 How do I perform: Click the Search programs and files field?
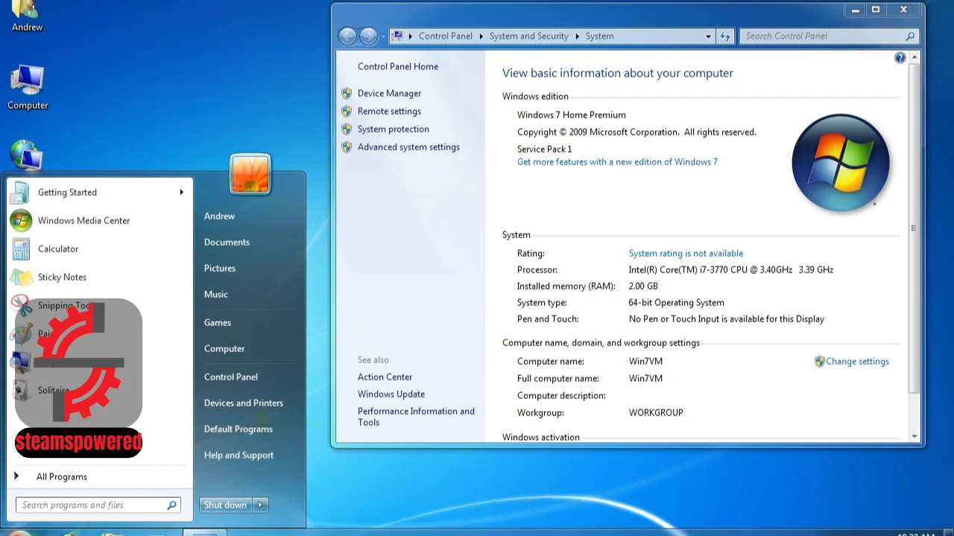(98, 505)
